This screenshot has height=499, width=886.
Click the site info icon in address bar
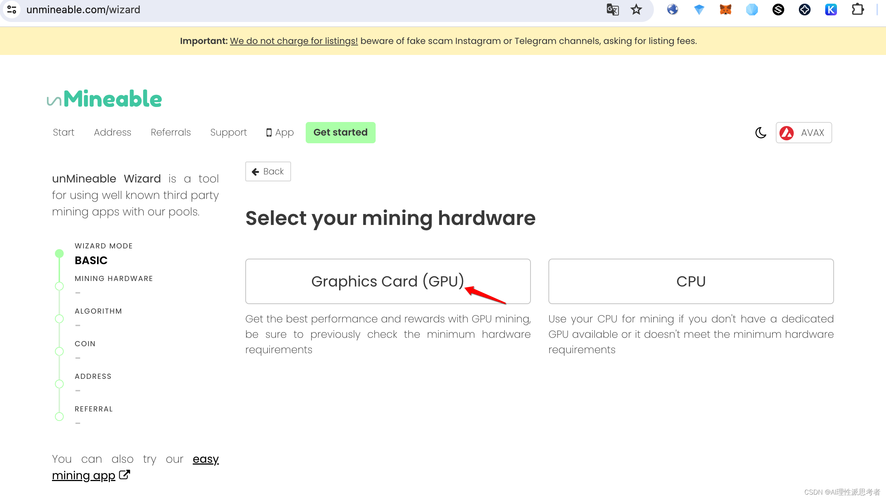12,10
